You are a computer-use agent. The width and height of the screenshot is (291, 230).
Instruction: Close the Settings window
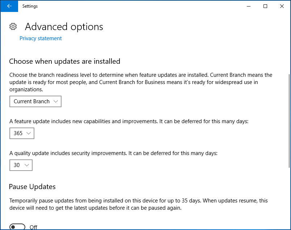pyautogui.click(x=282, y=6)
